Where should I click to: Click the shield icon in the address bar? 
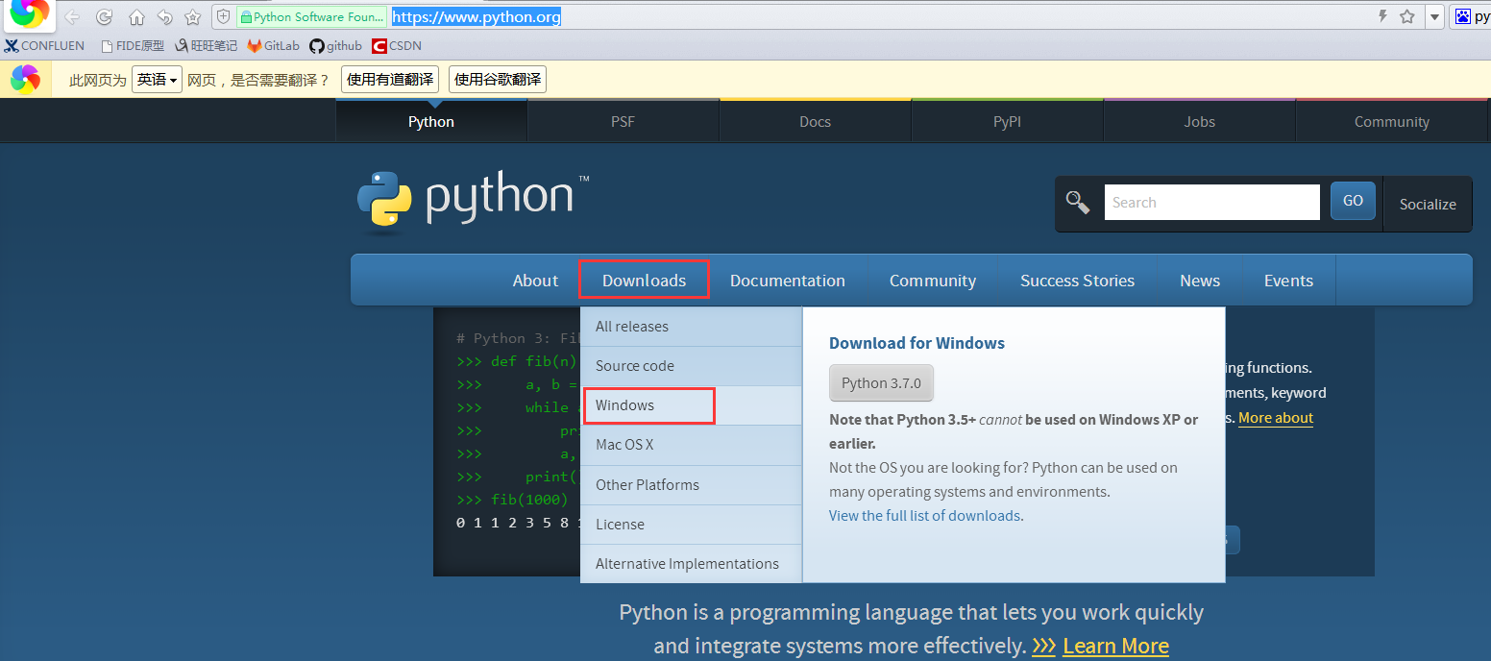[224, 17]
